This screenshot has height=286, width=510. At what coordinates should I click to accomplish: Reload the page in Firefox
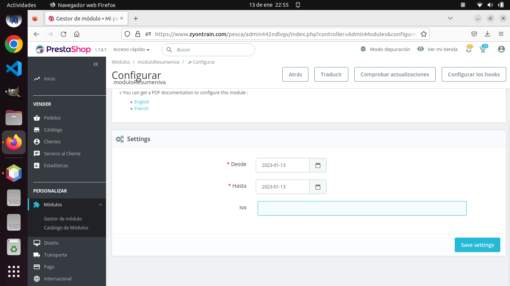(63, 34)
